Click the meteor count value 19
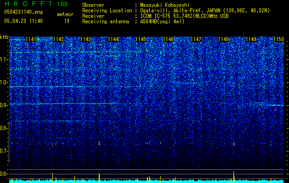 click(x=67, y=21)
